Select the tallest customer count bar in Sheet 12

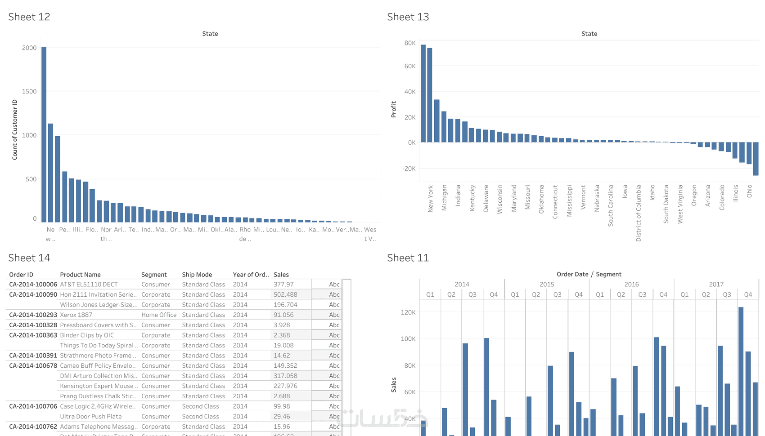point(45,135)
